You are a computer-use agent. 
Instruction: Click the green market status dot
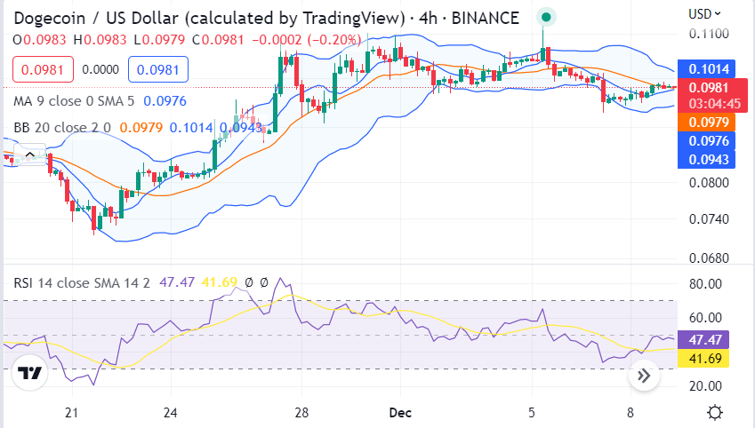pyautogui.click(x=546, y=17)
